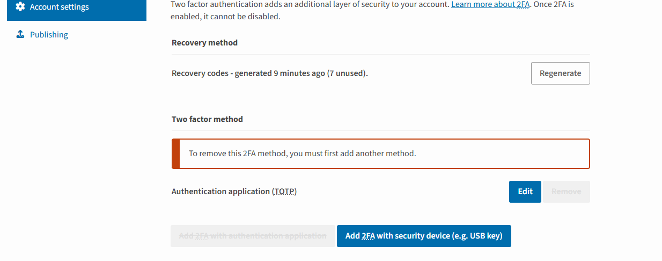662x261 pixels.
Task: Click the orange bar on the warning alert
Action: click(x=175, y=153)
